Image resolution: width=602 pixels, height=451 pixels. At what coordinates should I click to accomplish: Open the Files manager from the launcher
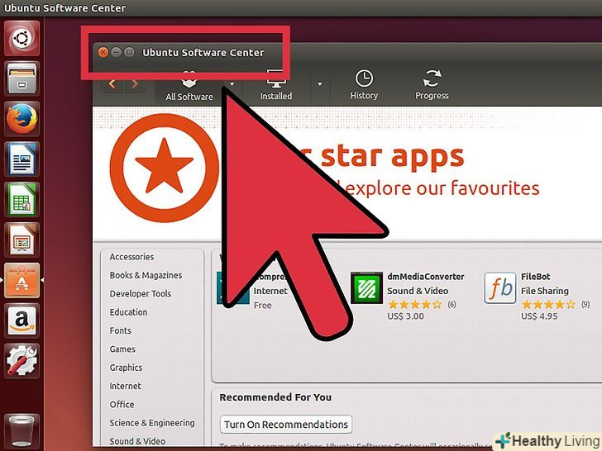coord(21,78)
